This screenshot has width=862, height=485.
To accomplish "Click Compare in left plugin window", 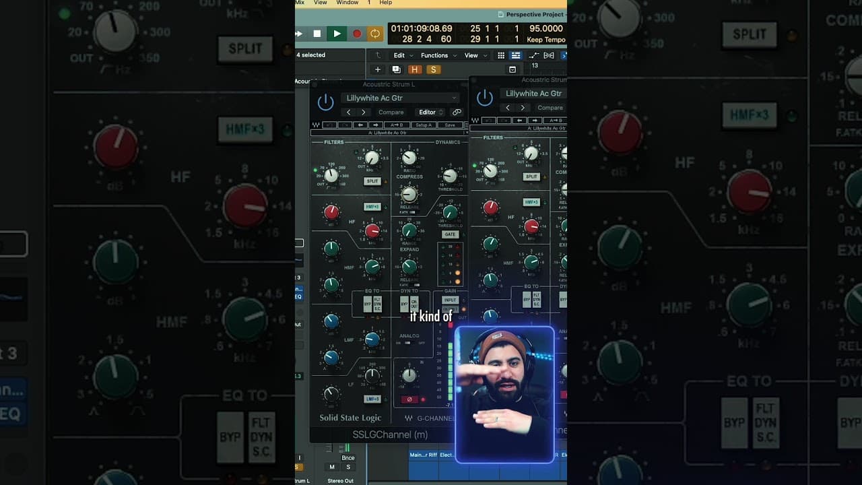I will [x=391, y=112].
